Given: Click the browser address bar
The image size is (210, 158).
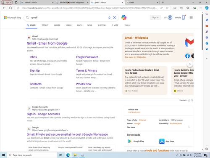Looking at the screenshot, I should point(89,8).
